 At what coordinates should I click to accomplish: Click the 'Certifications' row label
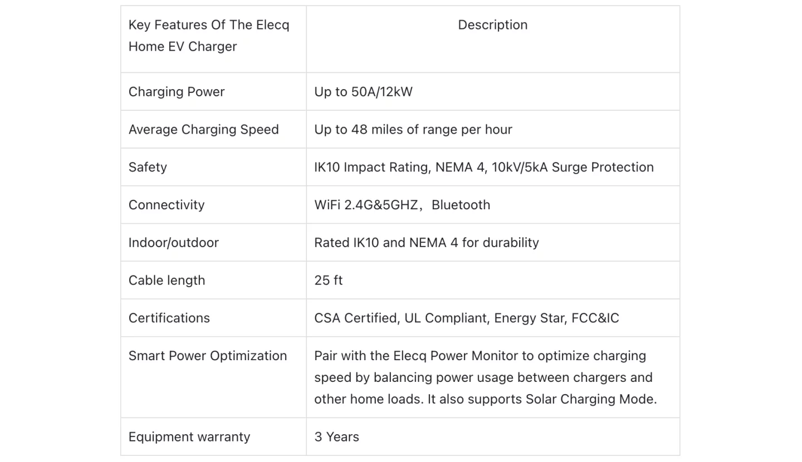pos(169,318)
